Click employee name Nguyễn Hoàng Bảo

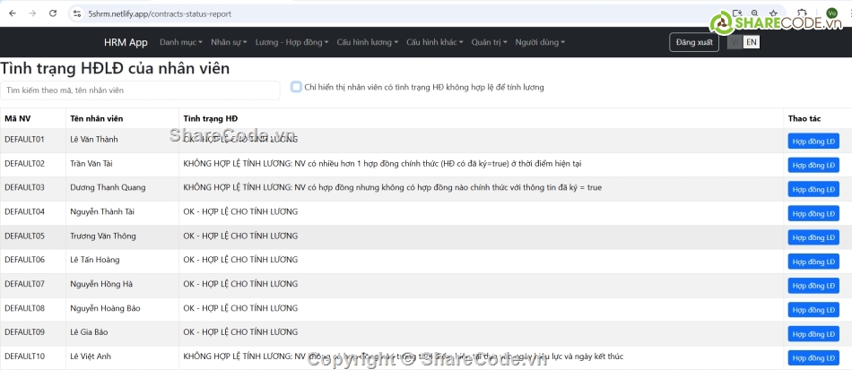tap(105, 308)
